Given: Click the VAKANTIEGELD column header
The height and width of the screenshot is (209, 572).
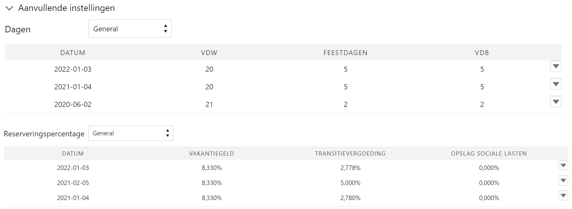Looking at the screenshot, I should (x=212, y=154).
